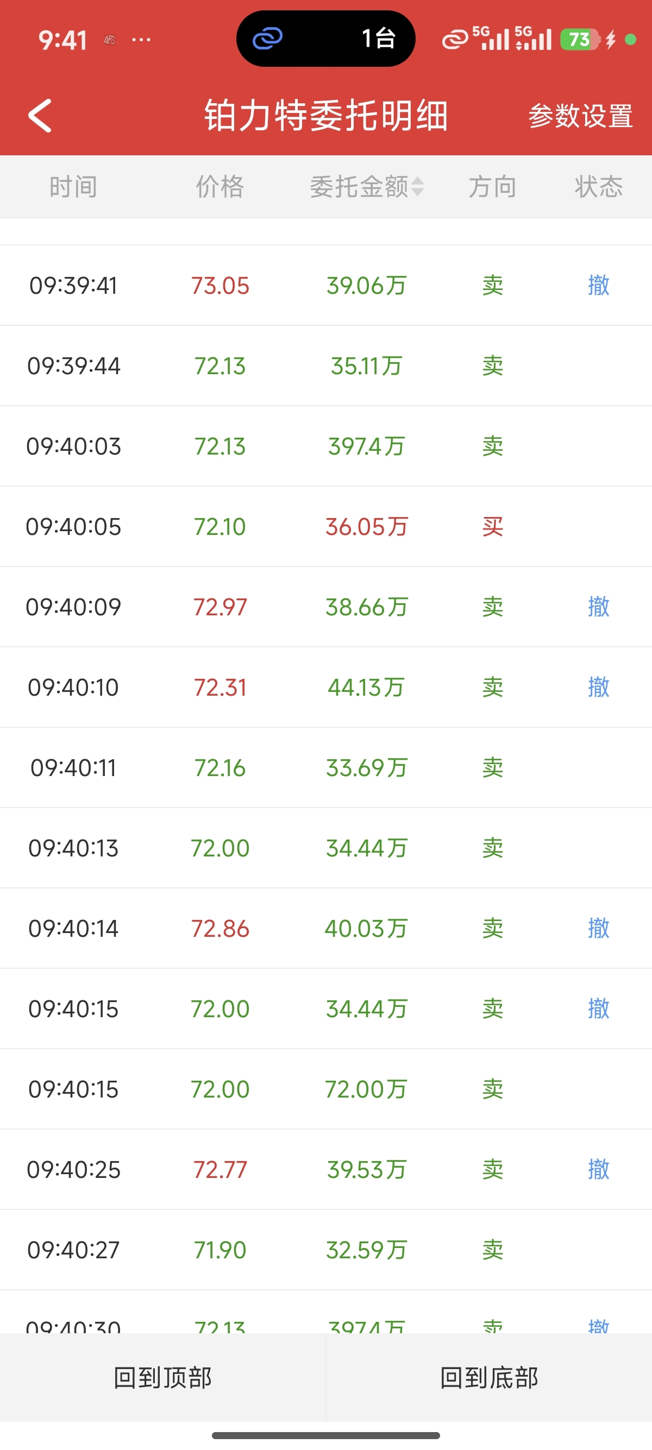Select the 09:40:05 buy order row
Image resolution: width=652 pixels, height=1450 pixels.
click(x=325, y=527)
